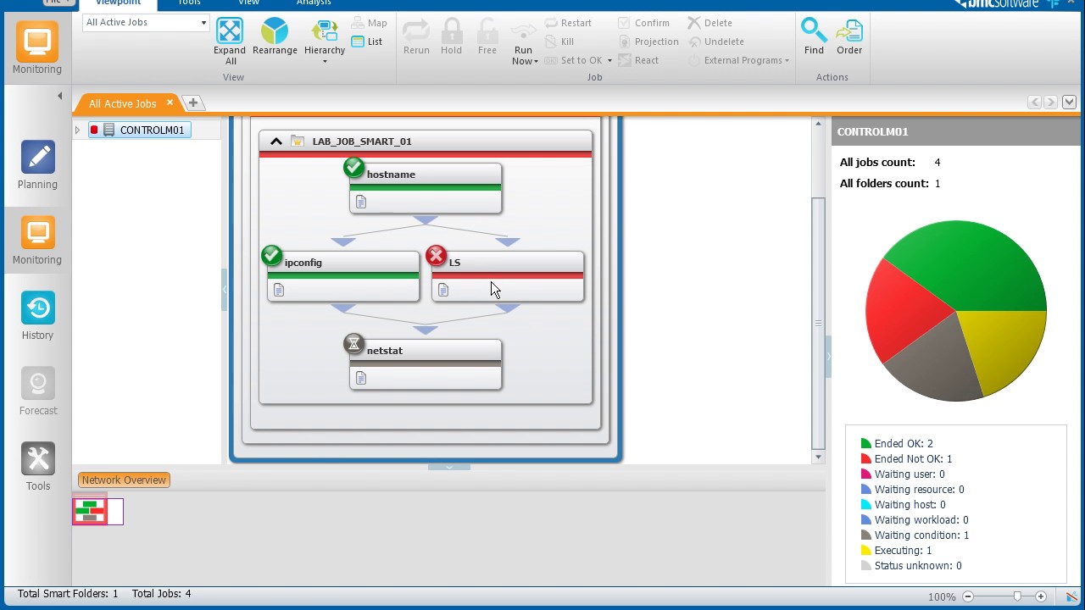Click the document icon in netstat job
1085x610 pixels.
tap(361, 378)
